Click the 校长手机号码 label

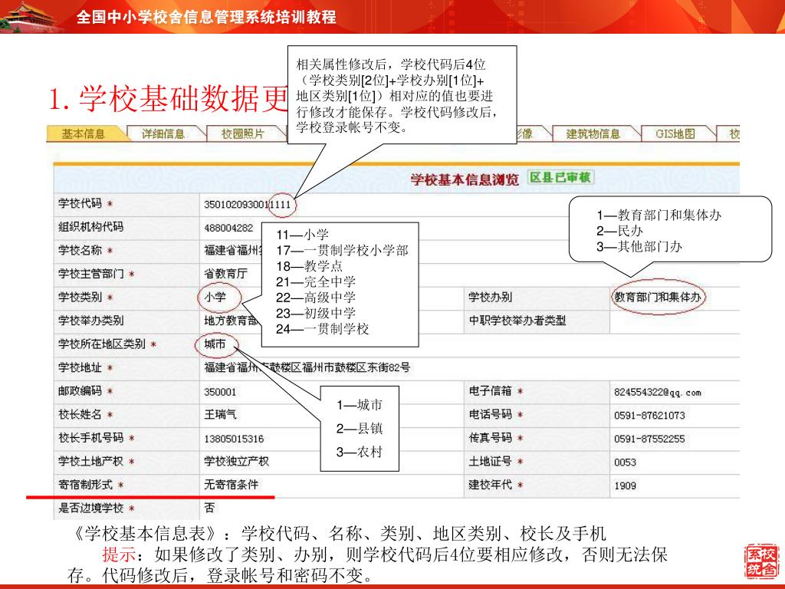click(x=90, y=438)
